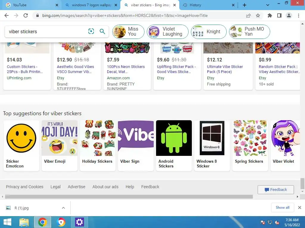Select viber stickers Bing images tab
Viewport: 305px width, 228px height.
[x=150, y=5]
